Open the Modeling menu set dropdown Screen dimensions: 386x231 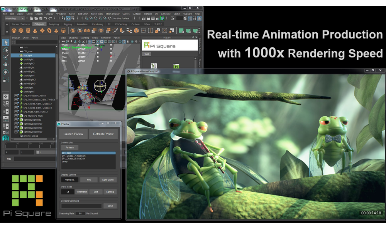coord(15,18)
